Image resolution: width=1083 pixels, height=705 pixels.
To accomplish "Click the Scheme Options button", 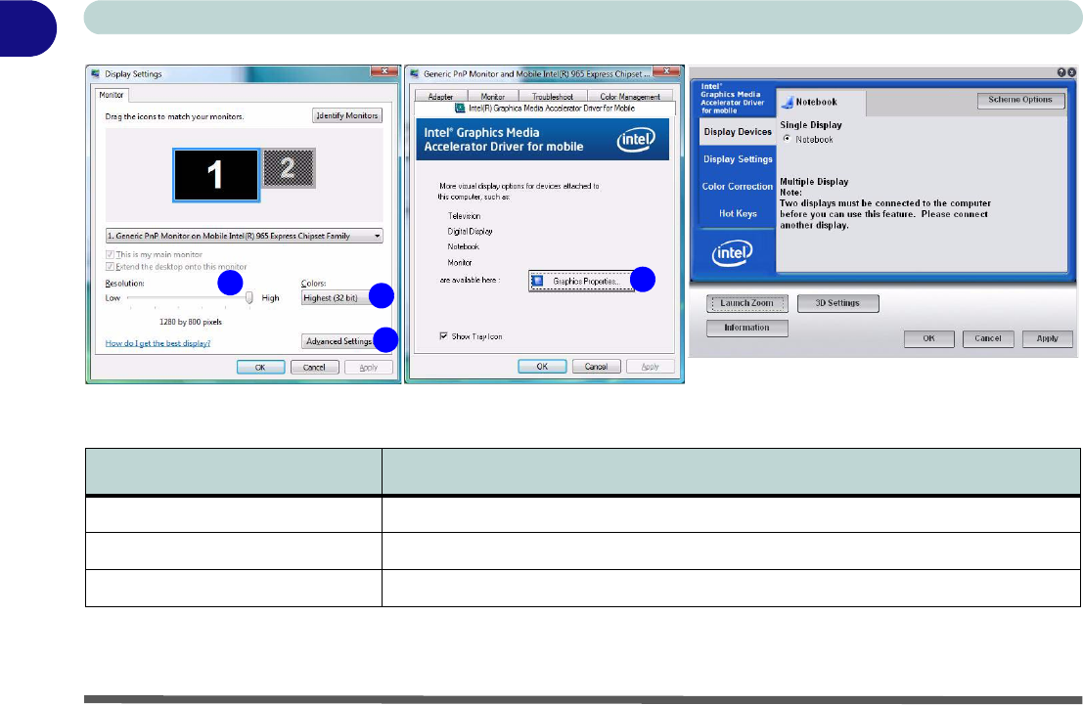I will coord(1020,100).
